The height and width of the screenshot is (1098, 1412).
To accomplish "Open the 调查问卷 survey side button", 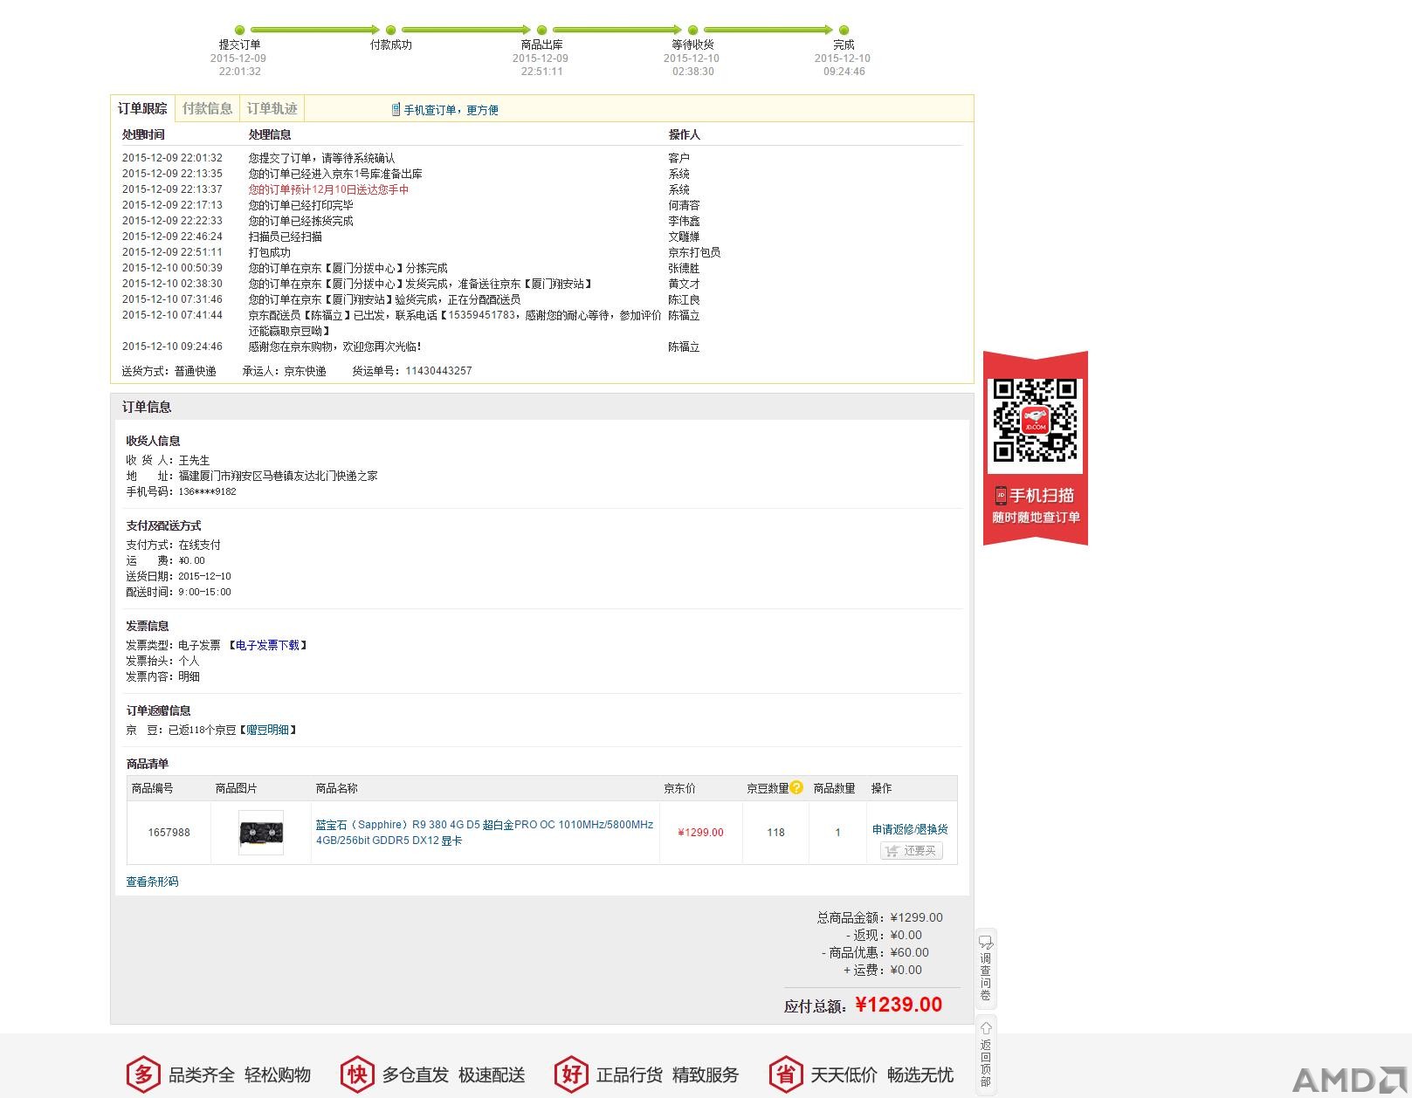I will pos(986,968).
